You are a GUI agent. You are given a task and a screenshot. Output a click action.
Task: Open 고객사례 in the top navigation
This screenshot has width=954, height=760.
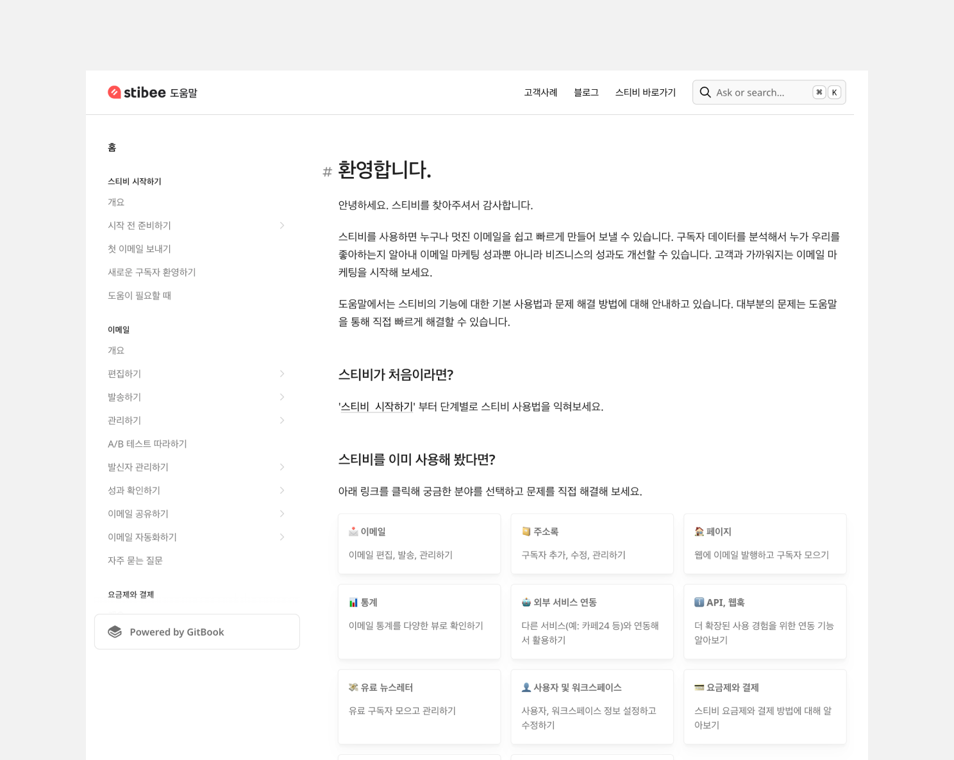(540, 92)
